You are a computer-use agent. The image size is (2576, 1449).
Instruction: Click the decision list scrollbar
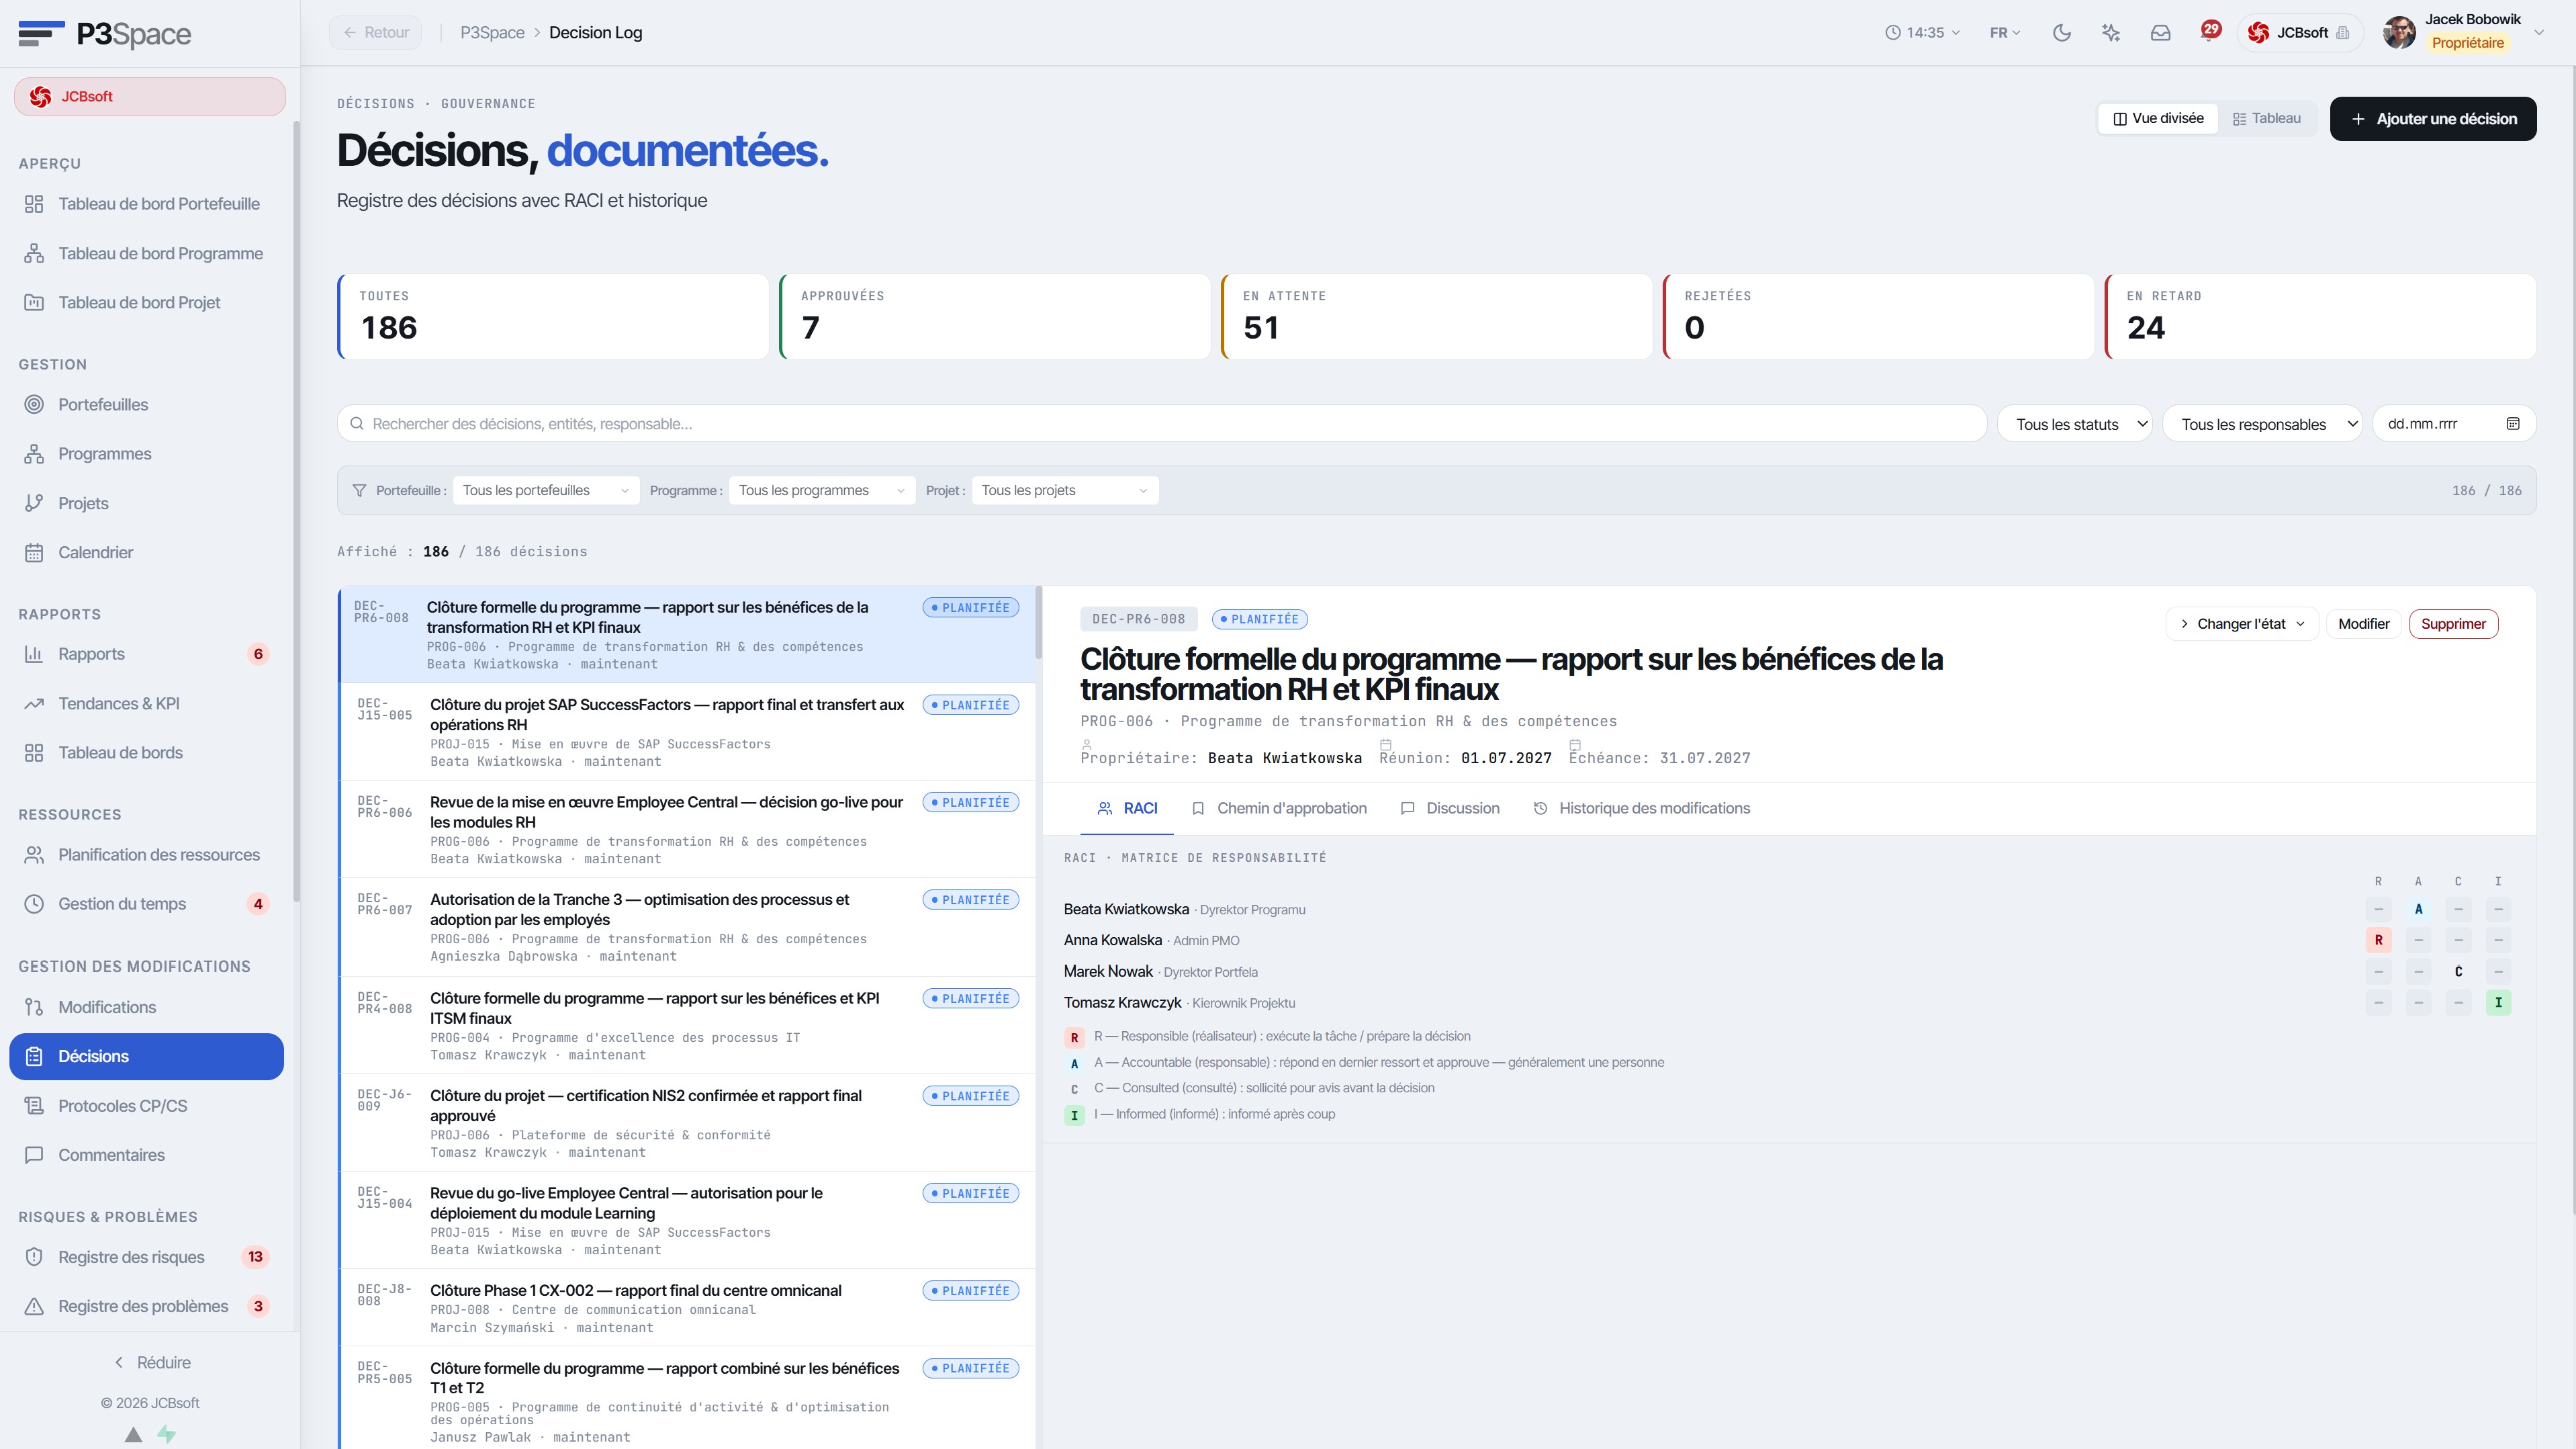1038,623
